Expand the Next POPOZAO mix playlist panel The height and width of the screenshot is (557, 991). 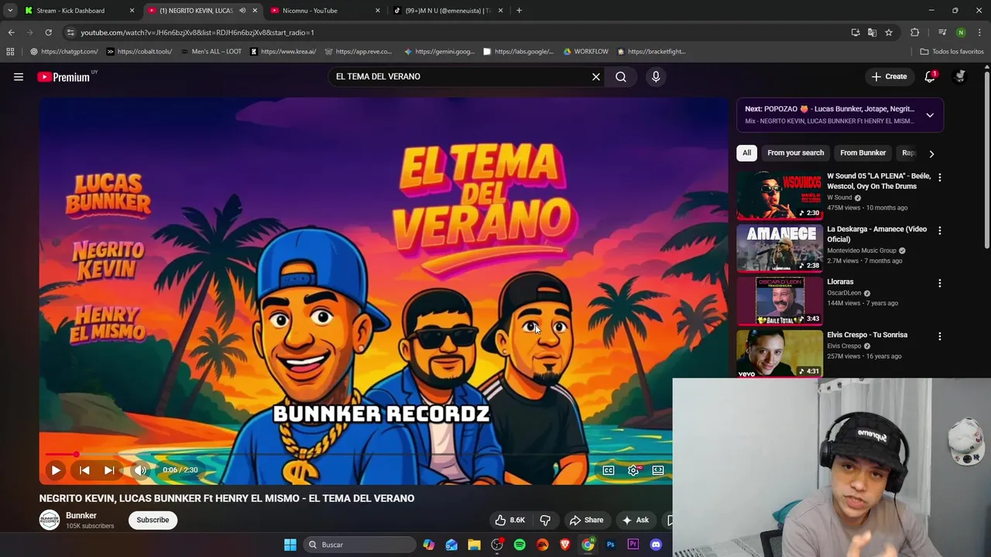tap(930, 115)
